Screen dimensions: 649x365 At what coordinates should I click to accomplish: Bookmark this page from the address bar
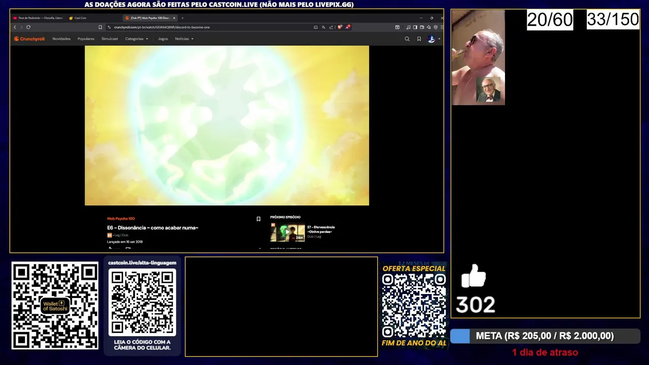tap(100, 27)
